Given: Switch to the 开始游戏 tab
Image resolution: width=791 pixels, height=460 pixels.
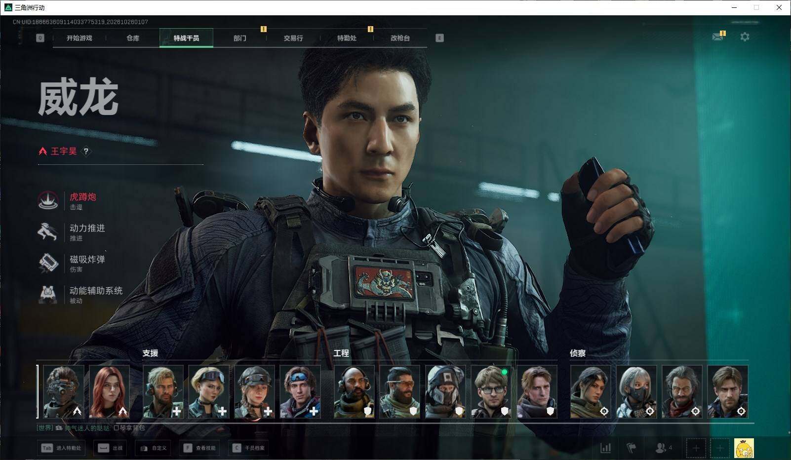Looking at the screenshot, I should pos(79,38).
